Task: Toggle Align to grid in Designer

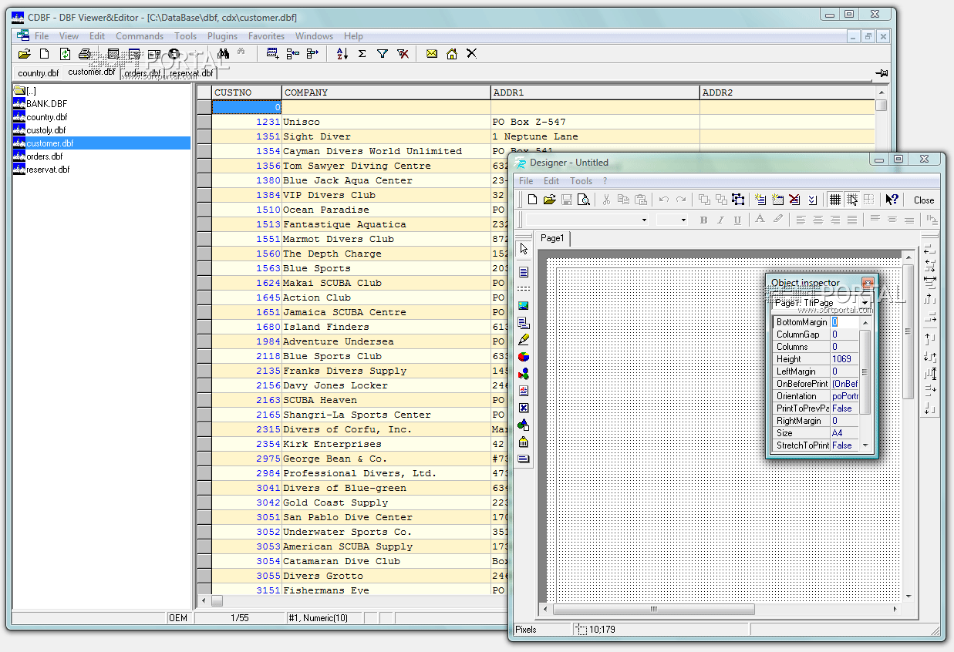Action: (x=851, y=200)
